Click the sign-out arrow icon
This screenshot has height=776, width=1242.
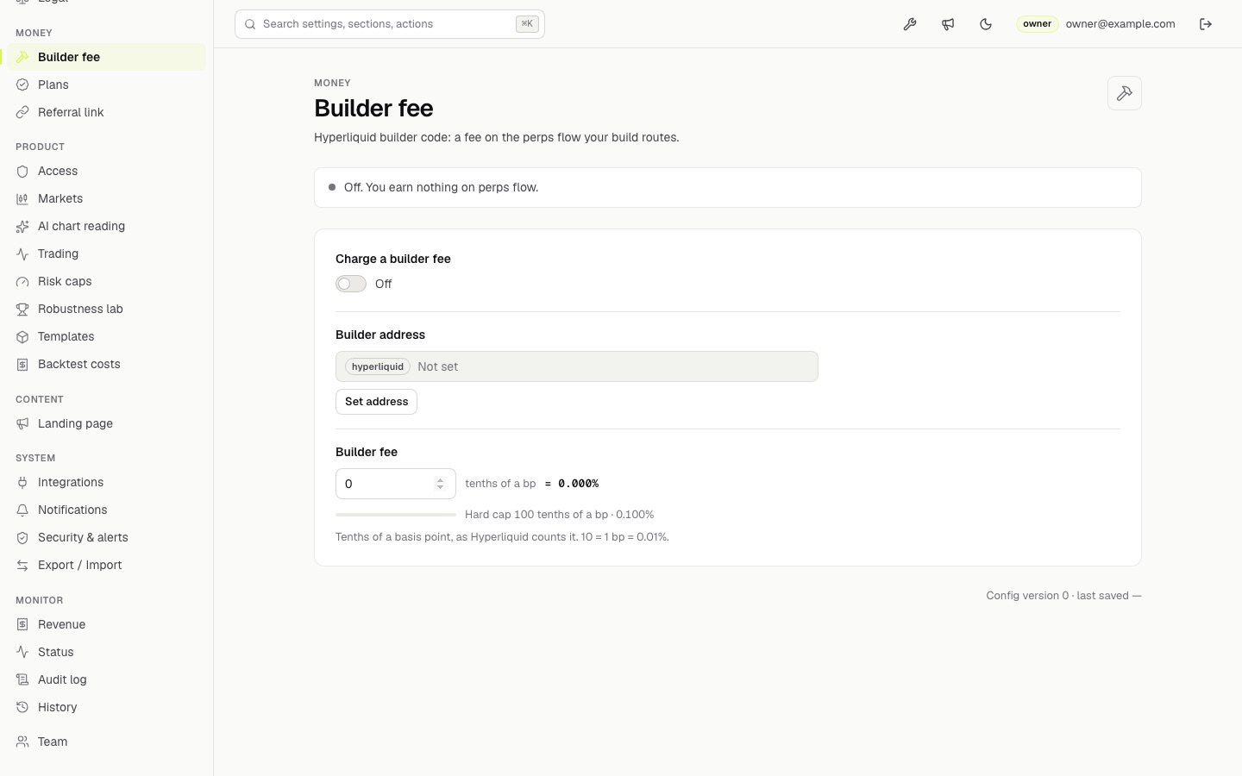pos(1206,24)
